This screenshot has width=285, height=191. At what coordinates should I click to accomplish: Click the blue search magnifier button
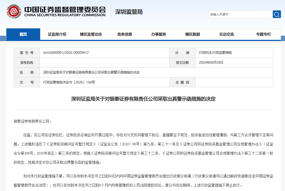tap(277, 14)
